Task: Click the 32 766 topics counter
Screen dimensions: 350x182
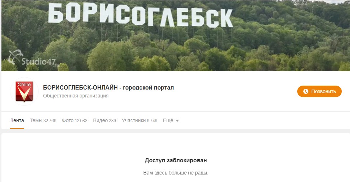Action: [x=50, y=121]
